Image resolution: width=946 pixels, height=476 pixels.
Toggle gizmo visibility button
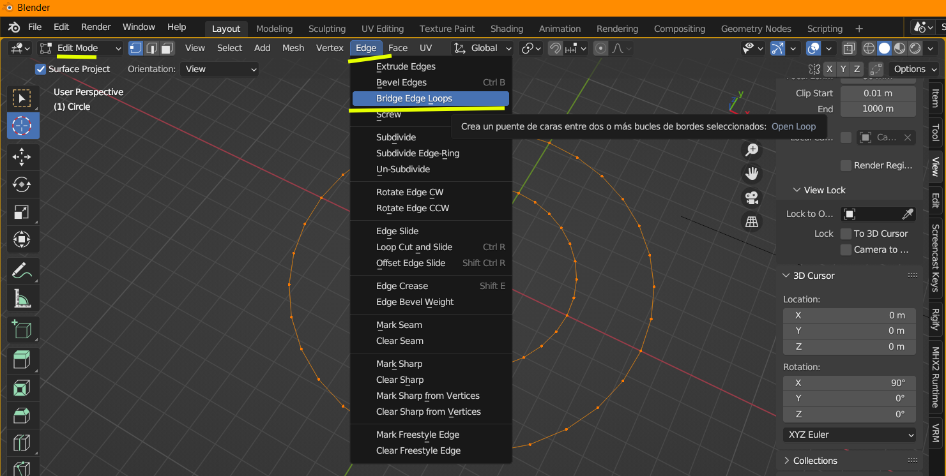pos(777,48)
